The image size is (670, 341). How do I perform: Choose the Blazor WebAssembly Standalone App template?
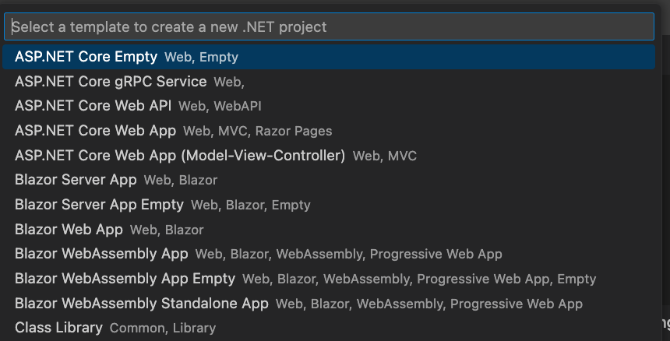click(x=141, y=304)
